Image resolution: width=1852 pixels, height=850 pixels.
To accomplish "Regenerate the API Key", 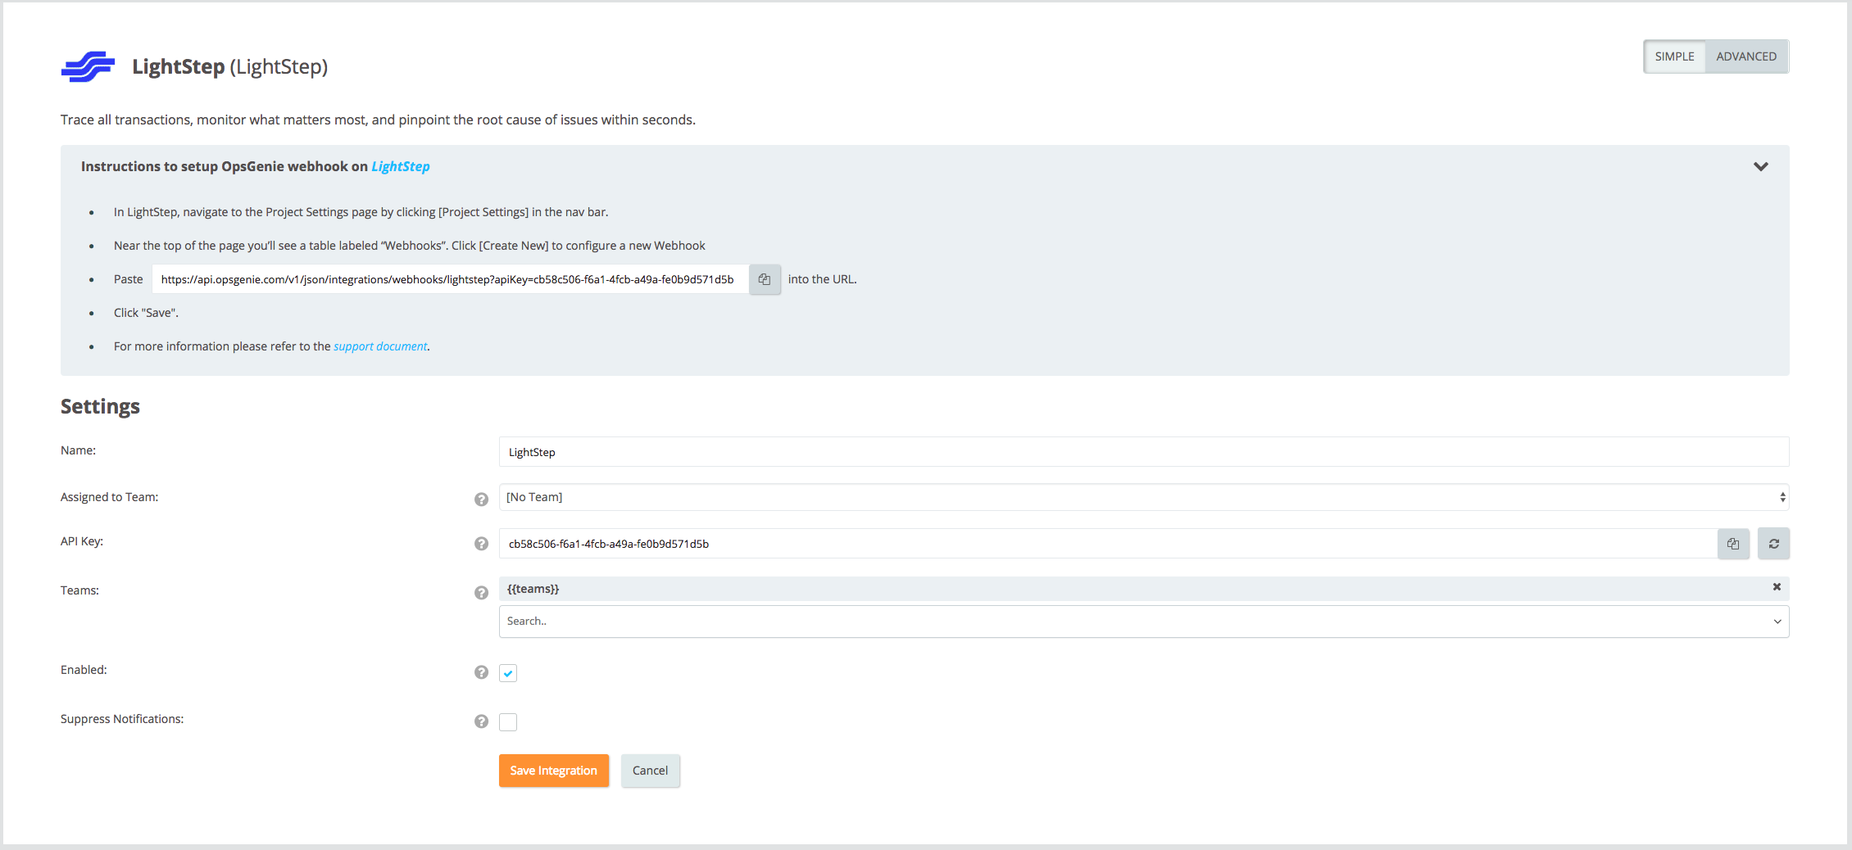I will pos(1773,544).
